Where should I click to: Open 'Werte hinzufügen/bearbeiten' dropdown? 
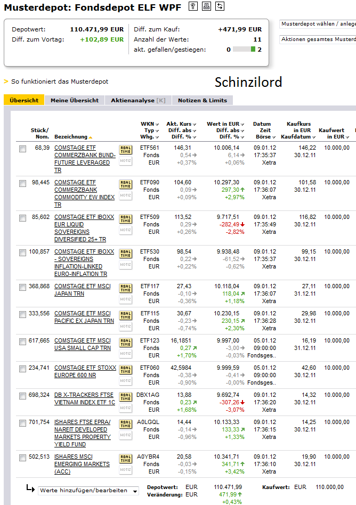tap(88, 491)
